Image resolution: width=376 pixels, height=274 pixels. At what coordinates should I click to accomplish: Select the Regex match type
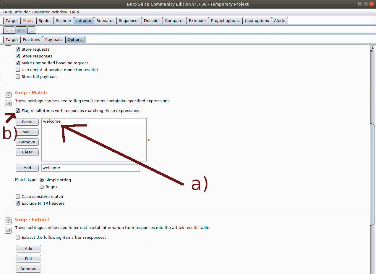tap(42, 187)
